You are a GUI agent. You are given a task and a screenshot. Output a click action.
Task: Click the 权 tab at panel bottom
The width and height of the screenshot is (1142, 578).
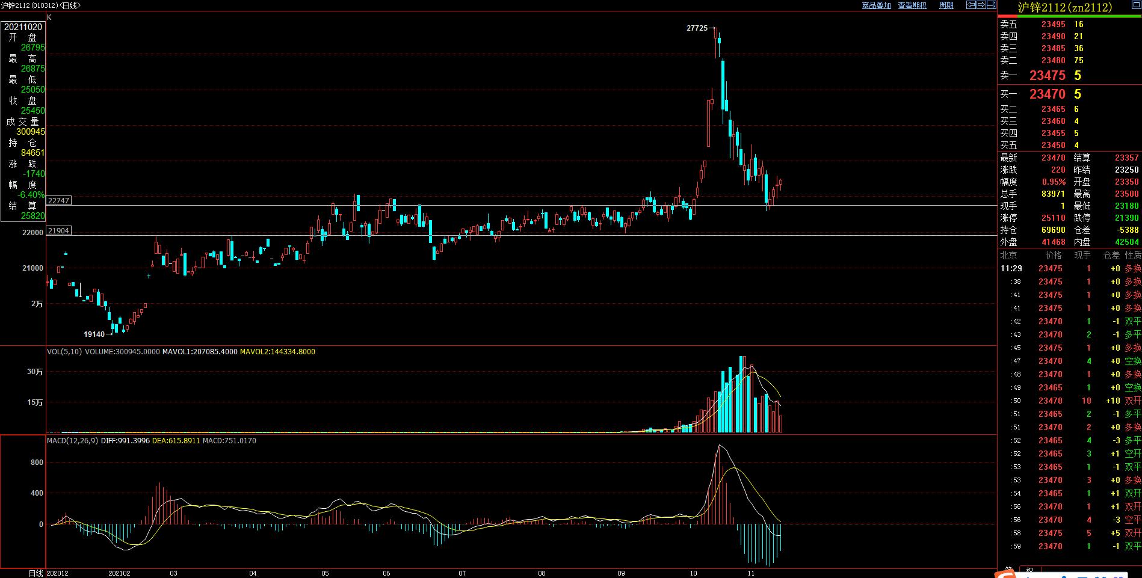pyautogui.click(x=1029, y=570)
